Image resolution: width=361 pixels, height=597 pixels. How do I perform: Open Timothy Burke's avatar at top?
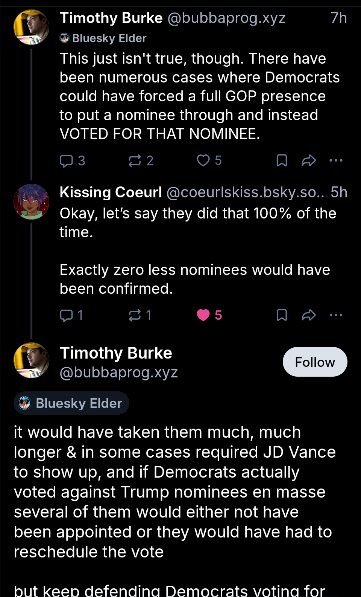point(31,27)
